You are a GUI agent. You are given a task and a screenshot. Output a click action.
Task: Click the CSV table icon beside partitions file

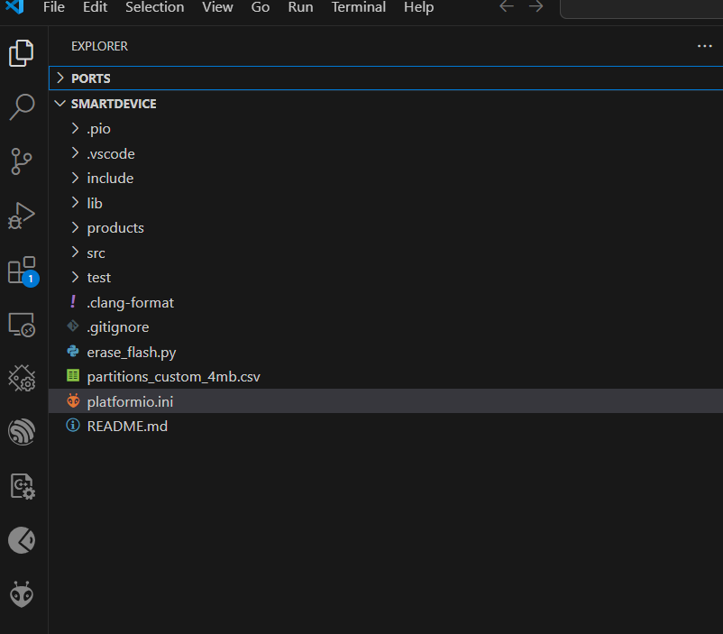[x=73, y=375]
